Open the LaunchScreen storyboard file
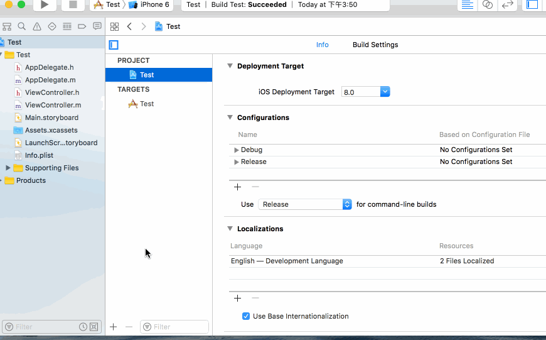546x340 pixels. (61, 143)
